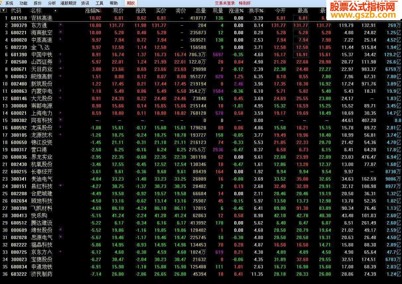
Task: Sort by 现价 column header
Action: click(x=118, y=11)
